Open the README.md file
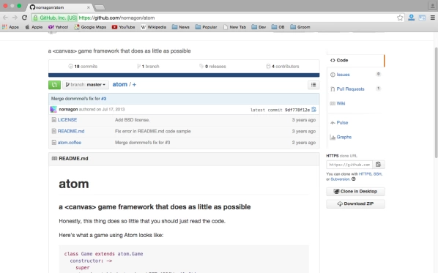438x273 pixels. (x=71, y=131)
